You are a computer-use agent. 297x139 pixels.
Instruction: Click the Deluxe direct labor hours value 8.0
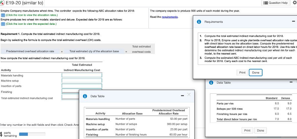(289, 119)
